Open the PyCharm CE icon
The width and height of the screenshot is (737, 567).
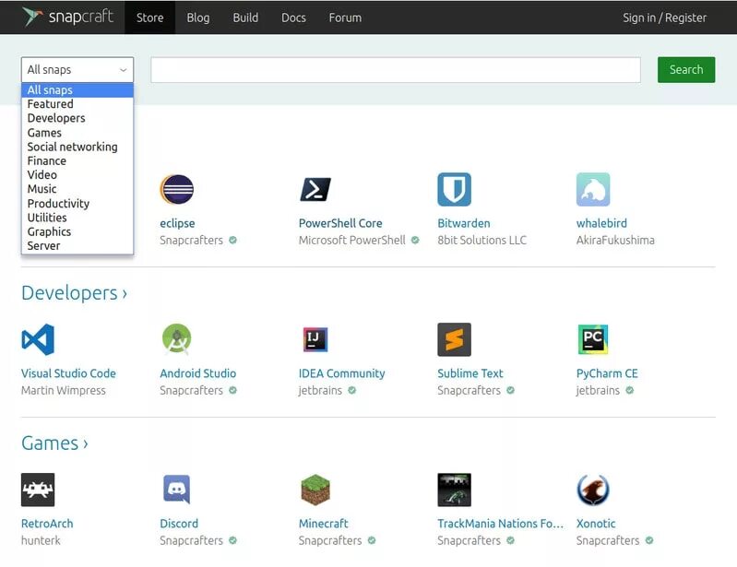point(593,339)
